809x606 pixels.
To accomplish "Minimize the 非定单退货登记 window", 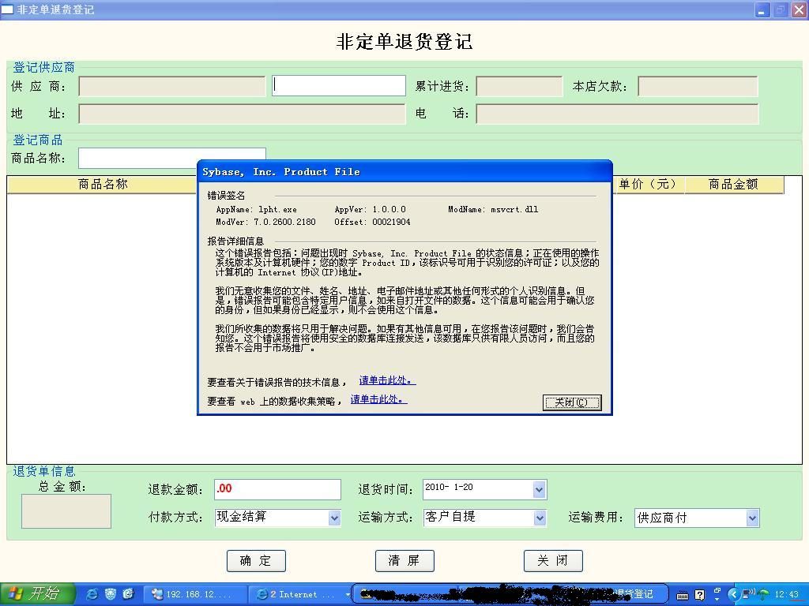I will point(762,9).
